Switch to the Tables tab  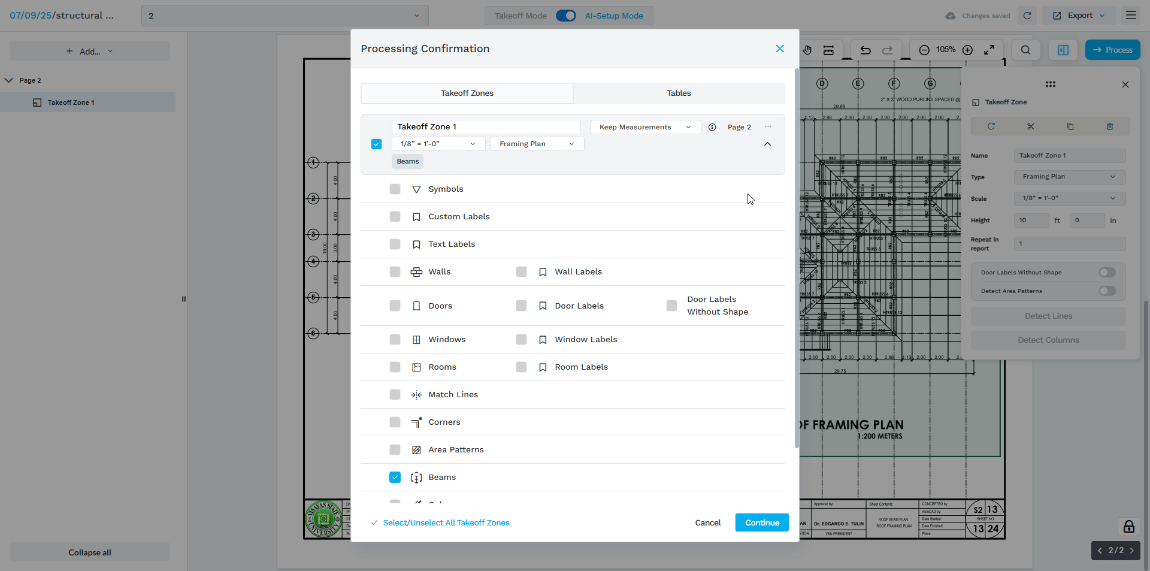click(x=679, y=93)
